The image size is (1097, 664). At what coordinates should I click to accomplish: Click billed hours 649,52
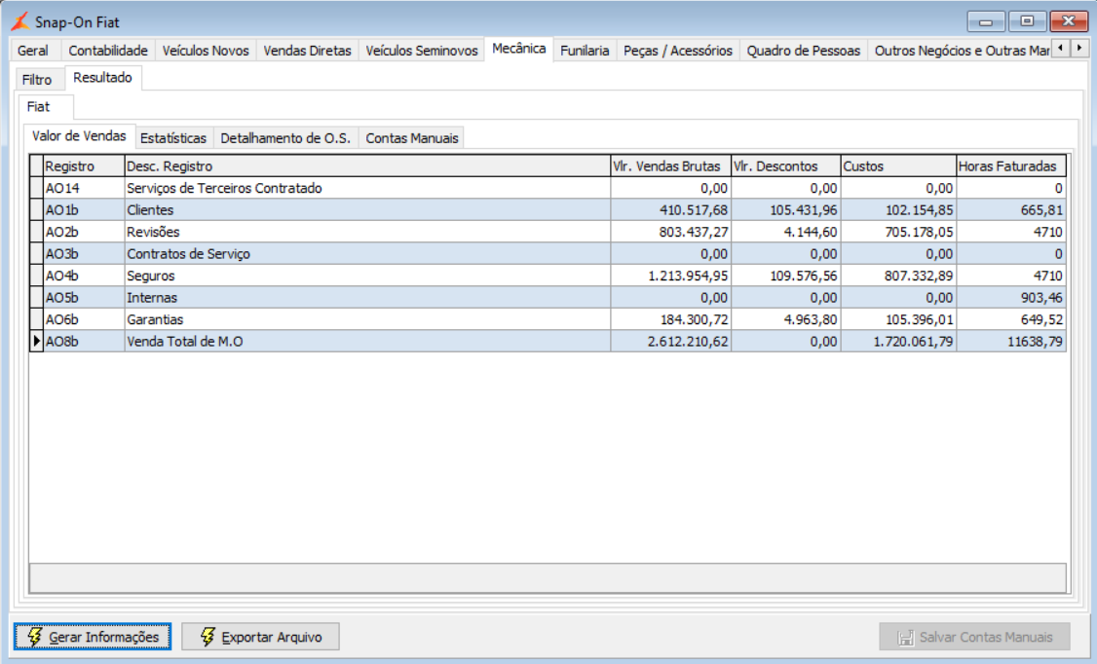tap(1011, 319)
